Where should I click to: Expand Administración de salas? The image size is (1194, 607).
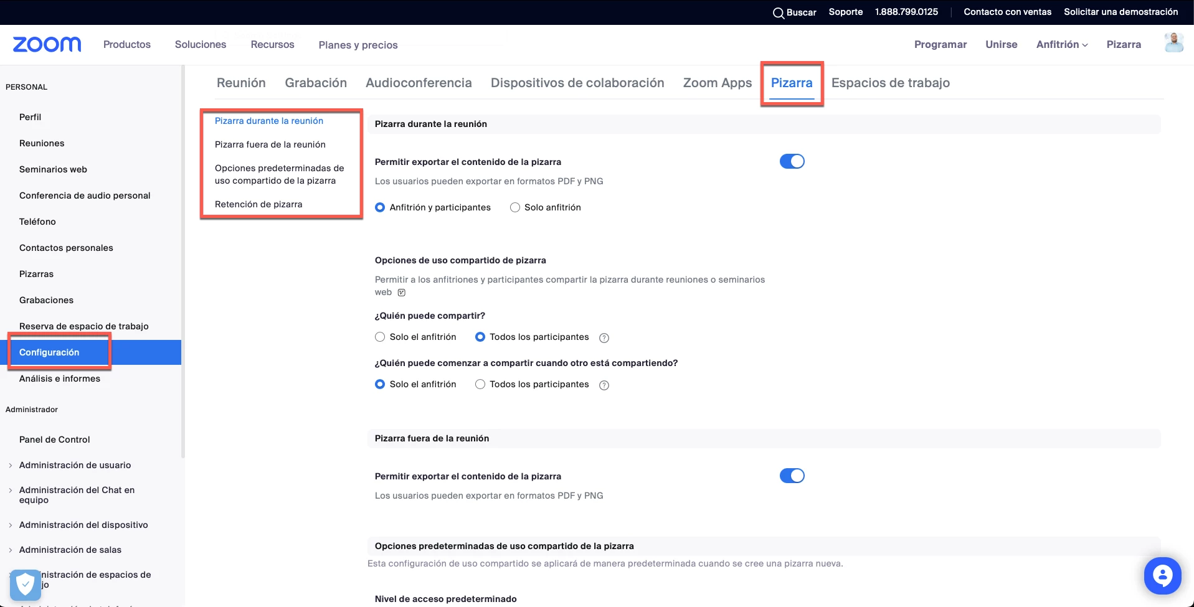point(10,550)
